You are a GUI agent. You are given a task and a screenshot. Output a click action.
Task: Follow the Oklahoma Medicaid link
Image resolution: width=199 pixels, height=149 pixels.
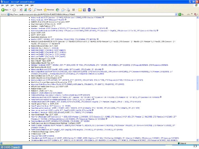[x=104, y=140]
